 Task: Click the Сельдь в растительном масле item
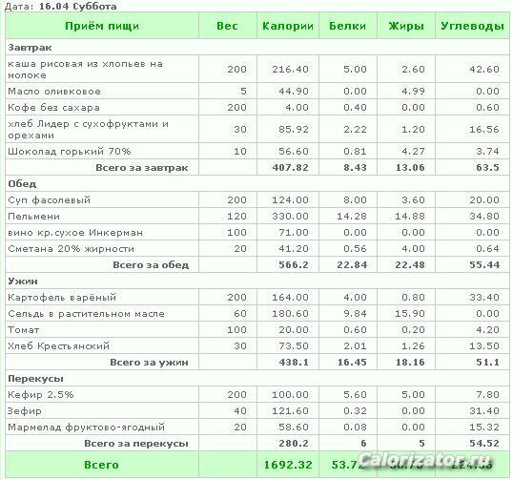coord(86,314)
